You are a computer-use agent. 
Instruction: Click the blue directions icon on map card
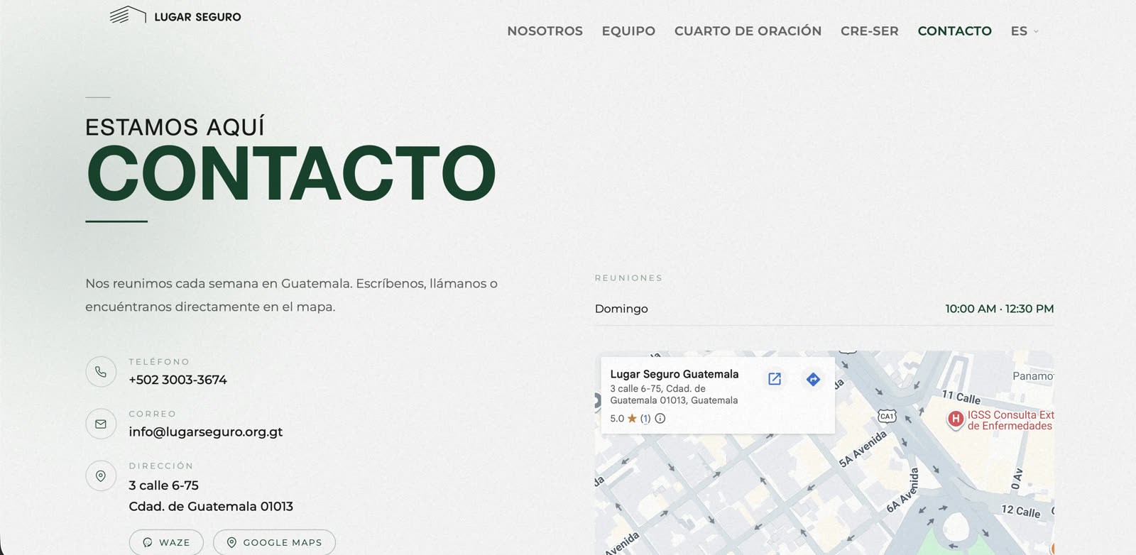click(814, 379)
